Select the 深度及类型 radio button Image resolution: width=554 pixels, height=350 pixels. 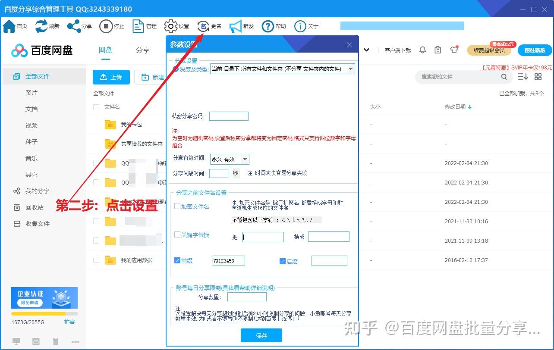(176, 69)
